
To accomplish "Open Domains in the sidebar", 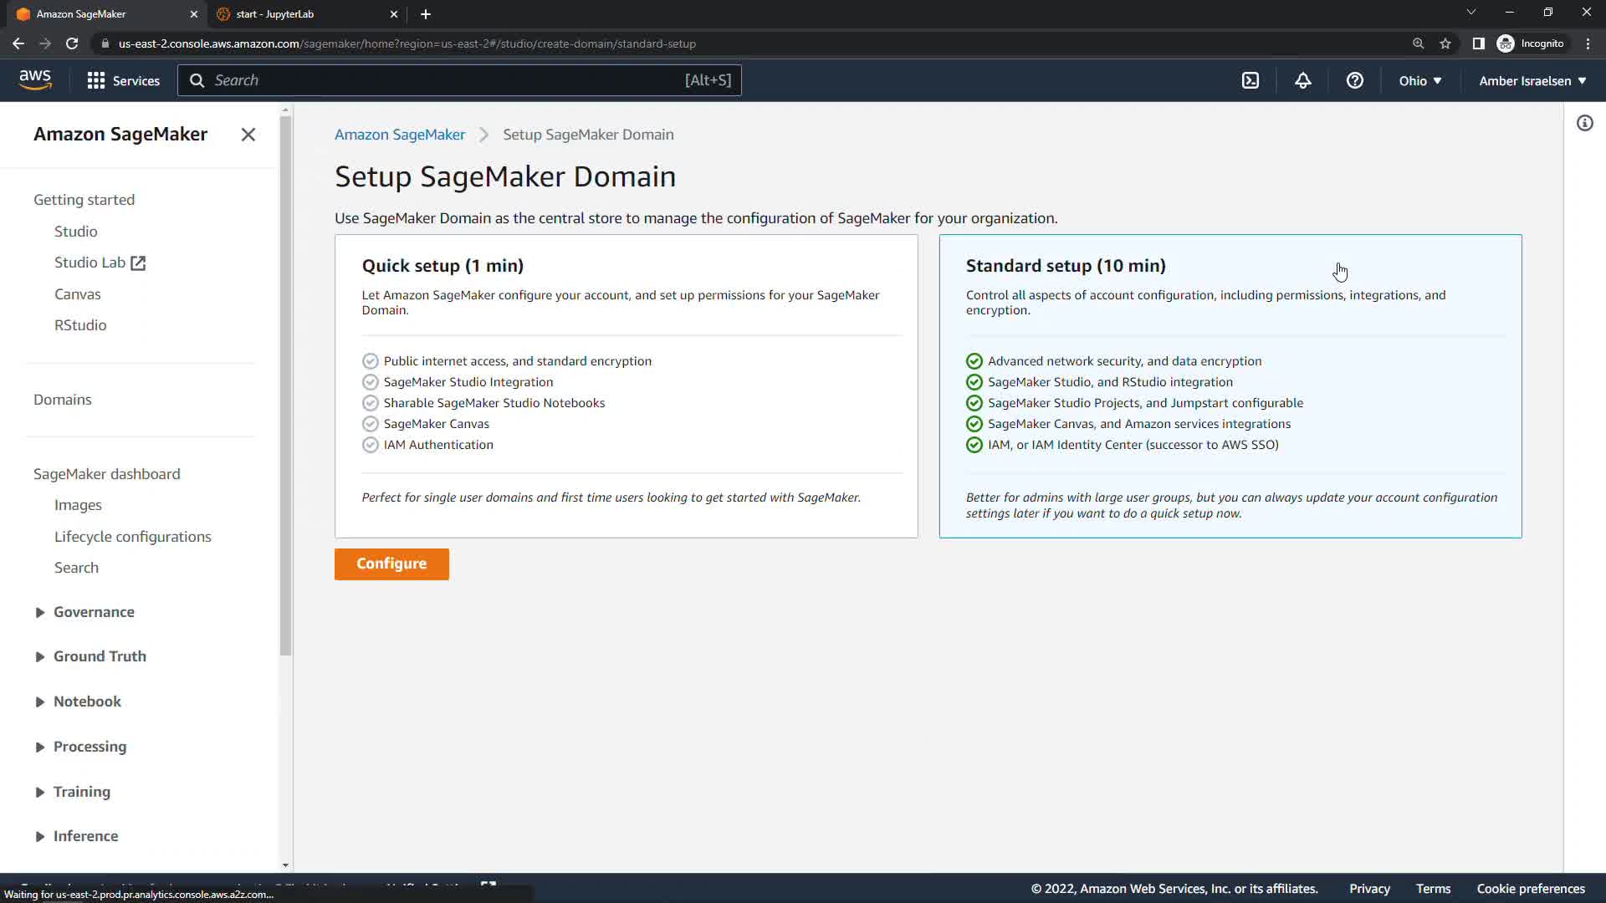I will coord(63,400).
